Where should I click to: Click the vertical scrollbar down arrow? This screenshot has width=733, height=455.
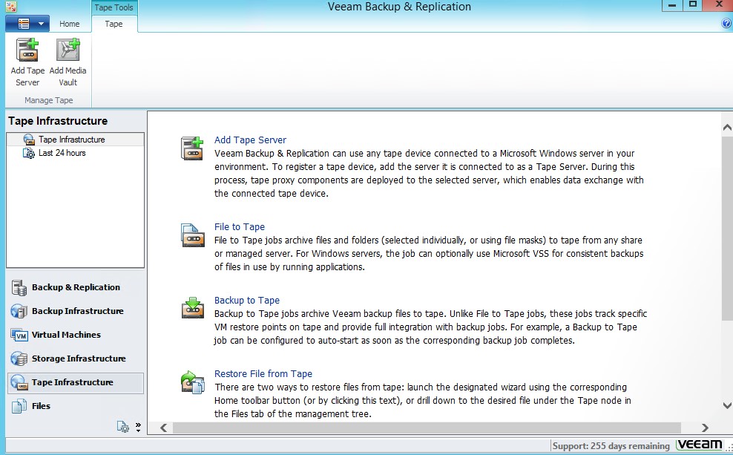click(x=727, y=405)
